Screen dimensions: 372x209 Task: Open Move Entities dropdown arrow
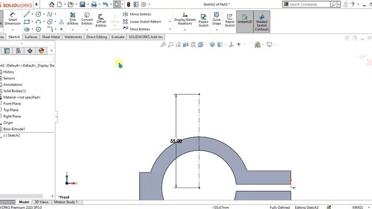[170, 29]
